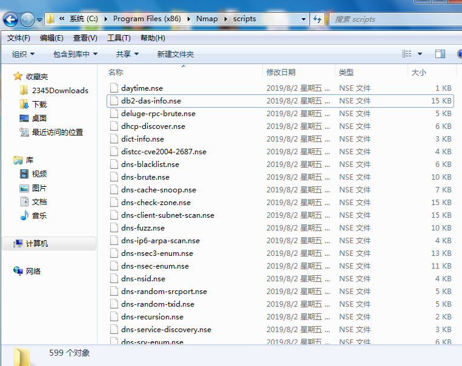Open the 帮助(H) menu
Screen dimensions: 462x366
click(x=153, y=38)
